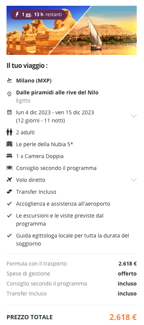Click the hotel building icon for Le perle della Nubia
Viewport: 144px width, 325px height.
(9, 144)
